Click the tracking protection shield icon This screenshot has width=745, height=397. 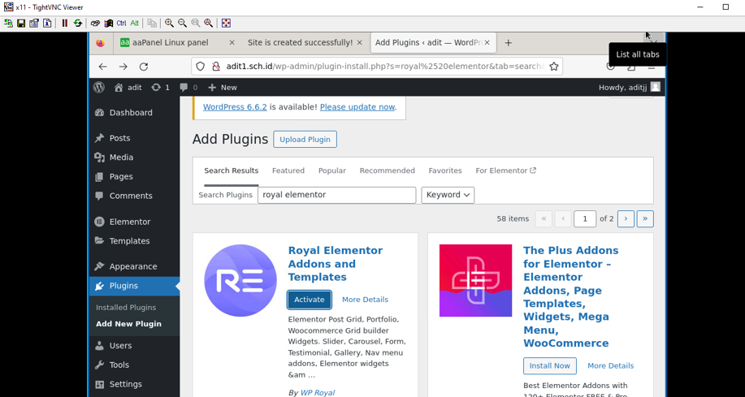tap(201, 67)
